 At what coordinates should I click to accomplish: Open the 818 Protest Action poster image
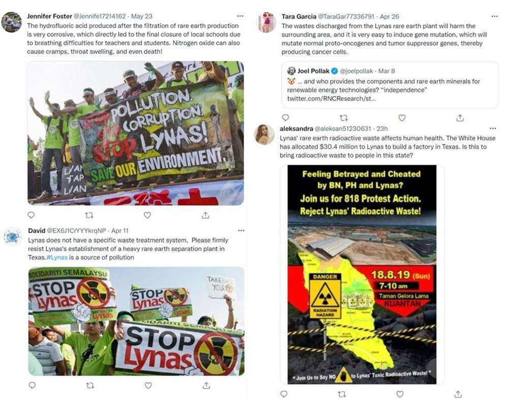pyautogui.click(x=362, y=274)
